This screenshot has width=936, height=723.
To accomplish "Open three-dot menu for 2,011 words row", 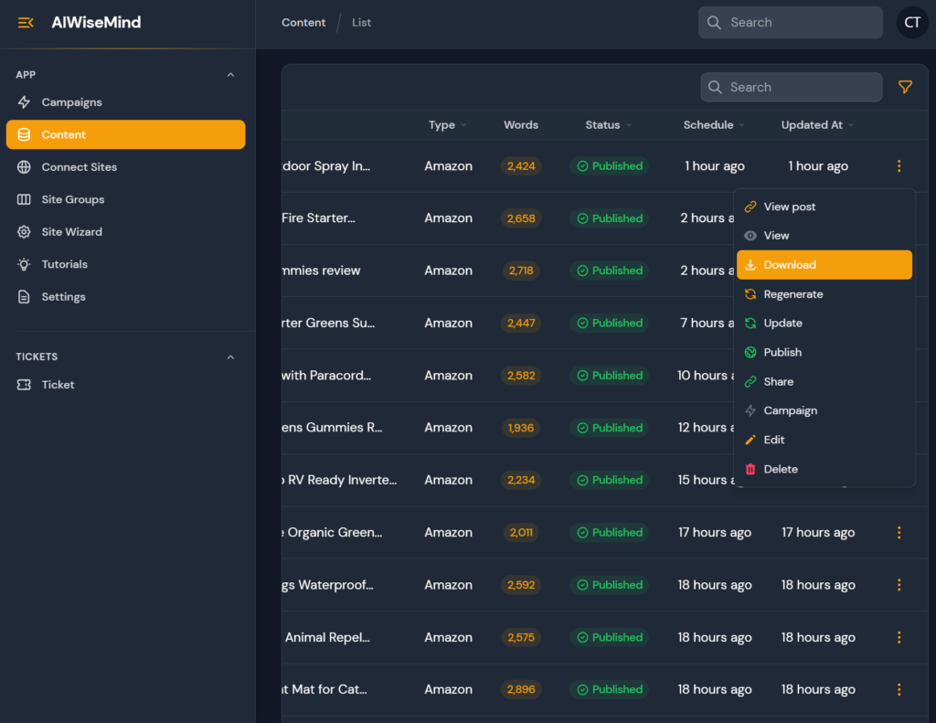I will click(x=899, y=533).
